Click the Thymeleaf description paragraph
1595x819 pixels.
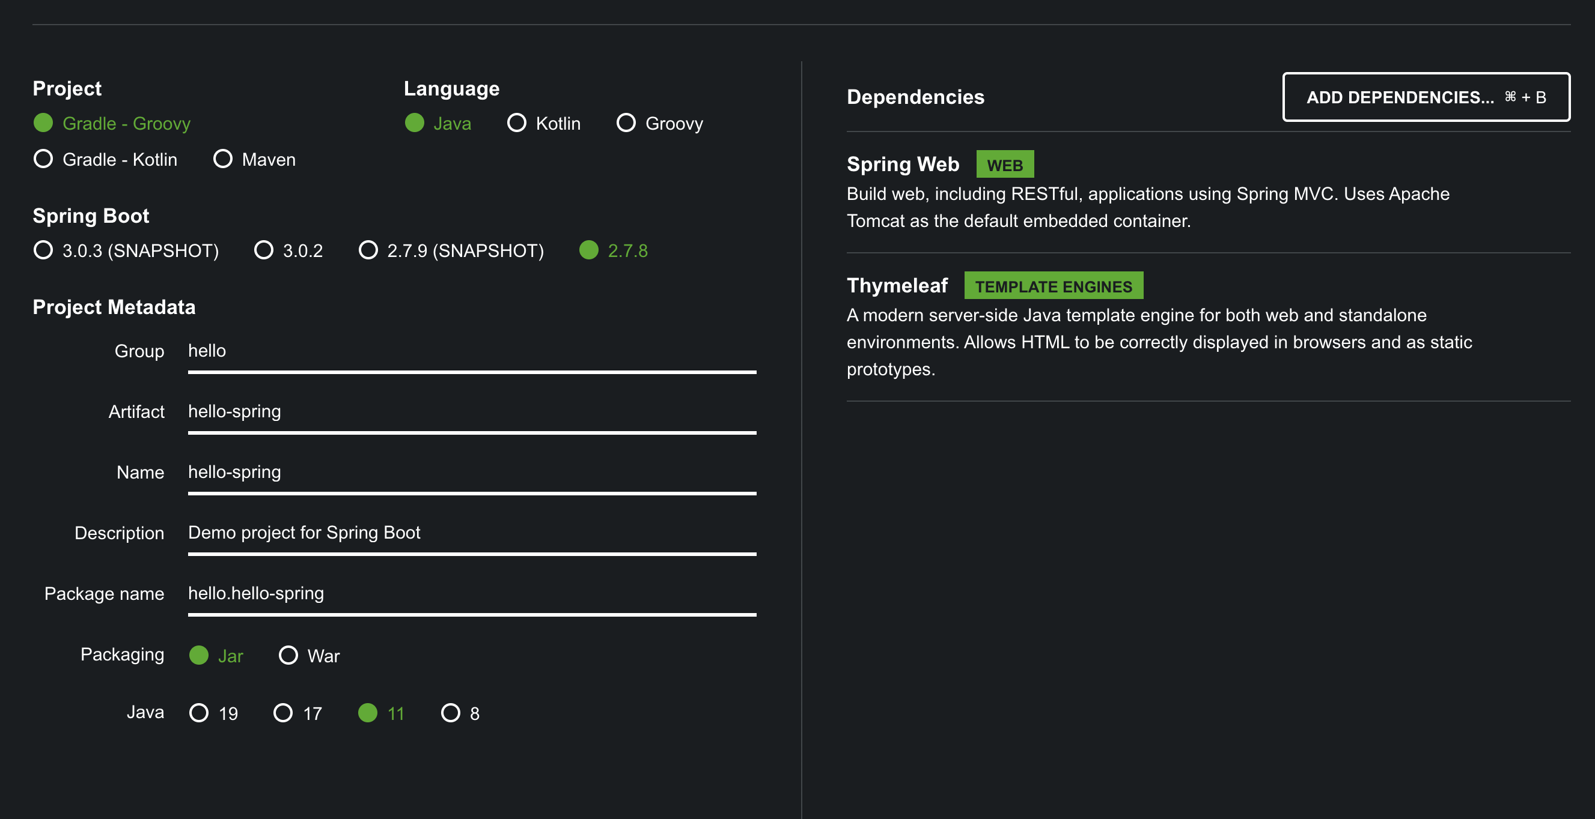pyautogui.click(x=1159, y=342)
